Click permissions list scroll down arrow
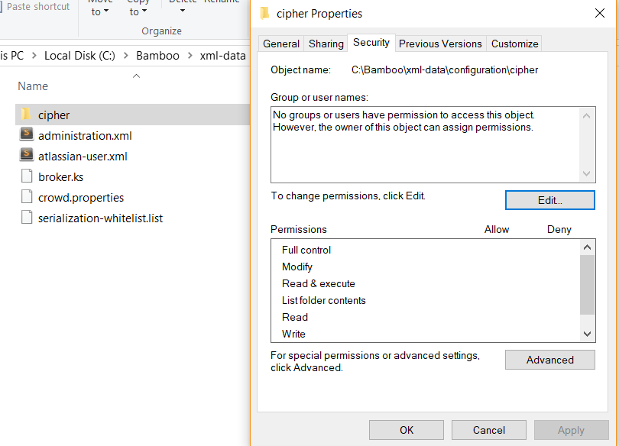619x446 pixels. (x=587, y=334)
